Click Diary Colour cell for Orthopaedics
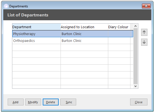 pyautogui.click(x=119, y=41)
